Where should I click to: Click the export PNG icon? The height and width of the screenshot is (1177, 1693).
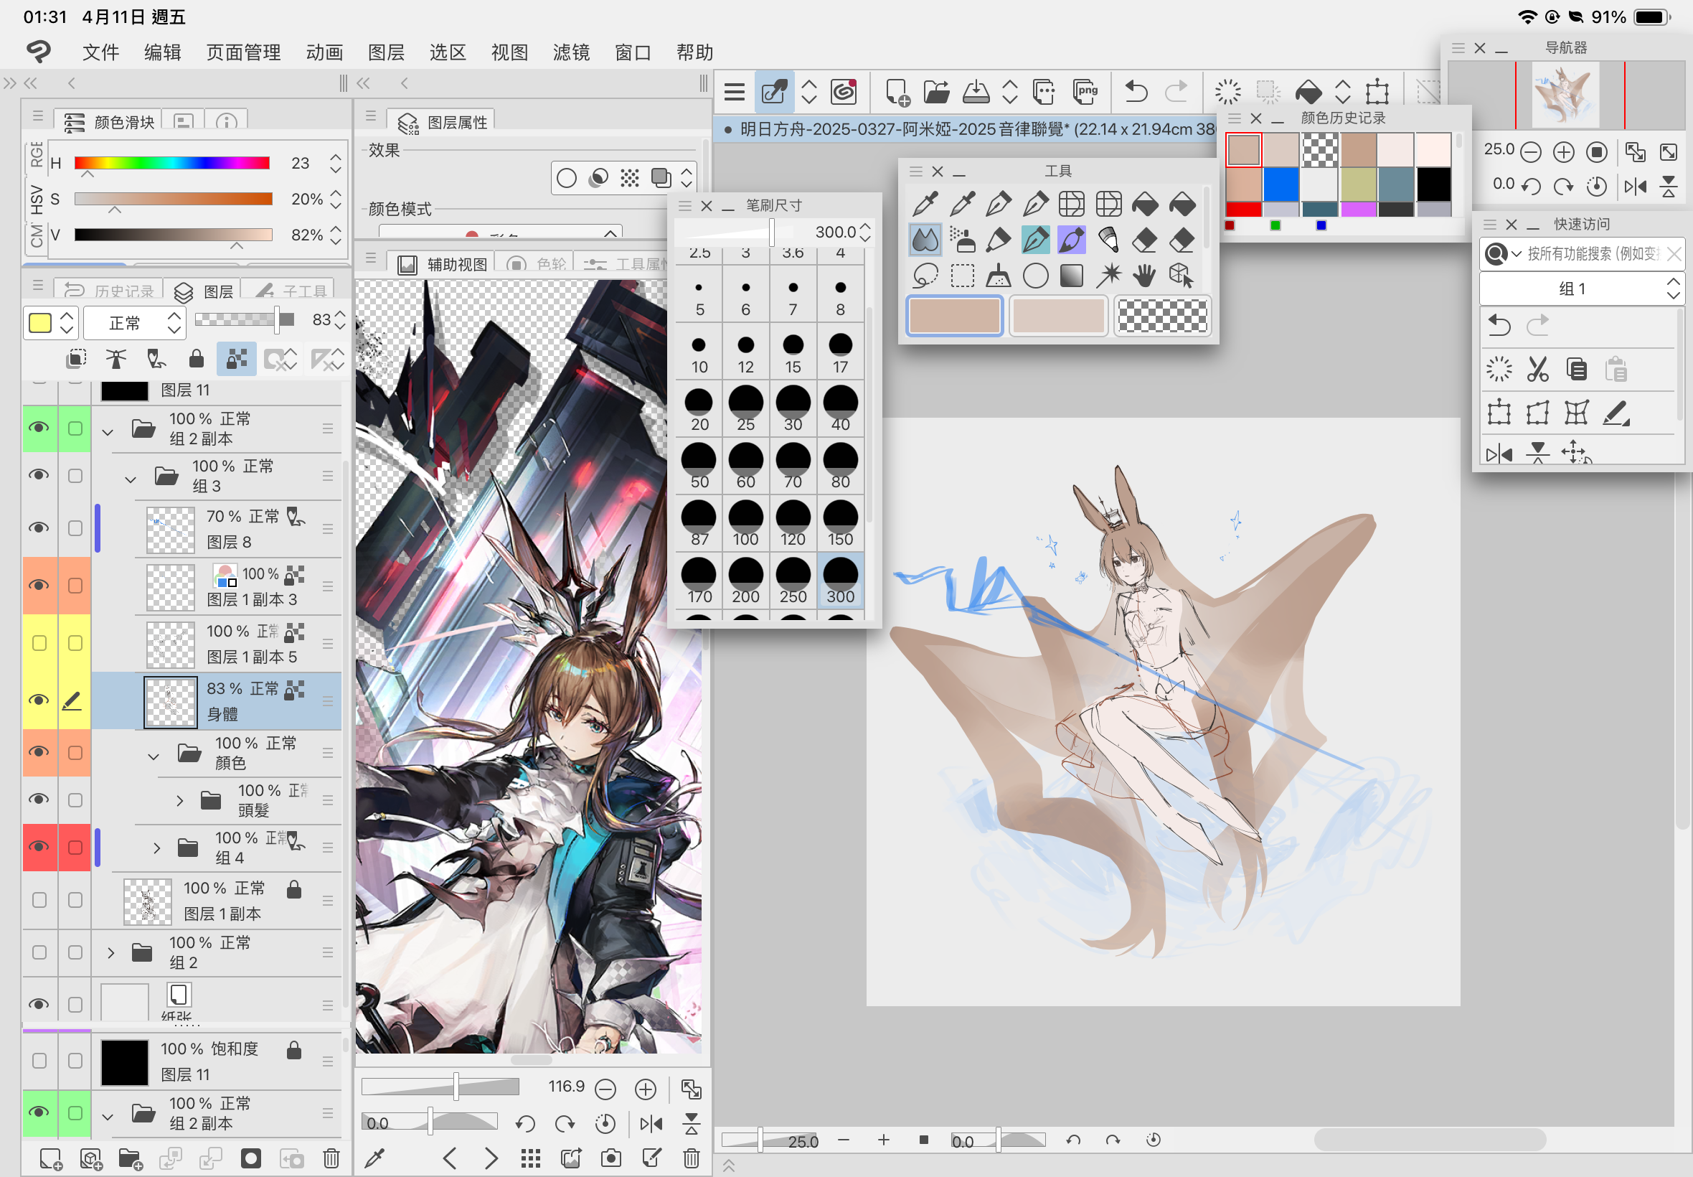tap(1084, 91)
